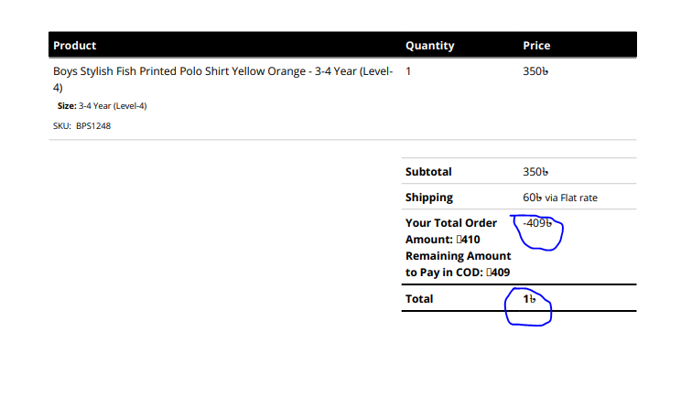
Task: Click the product price 350৳
Action: (535, 71)
